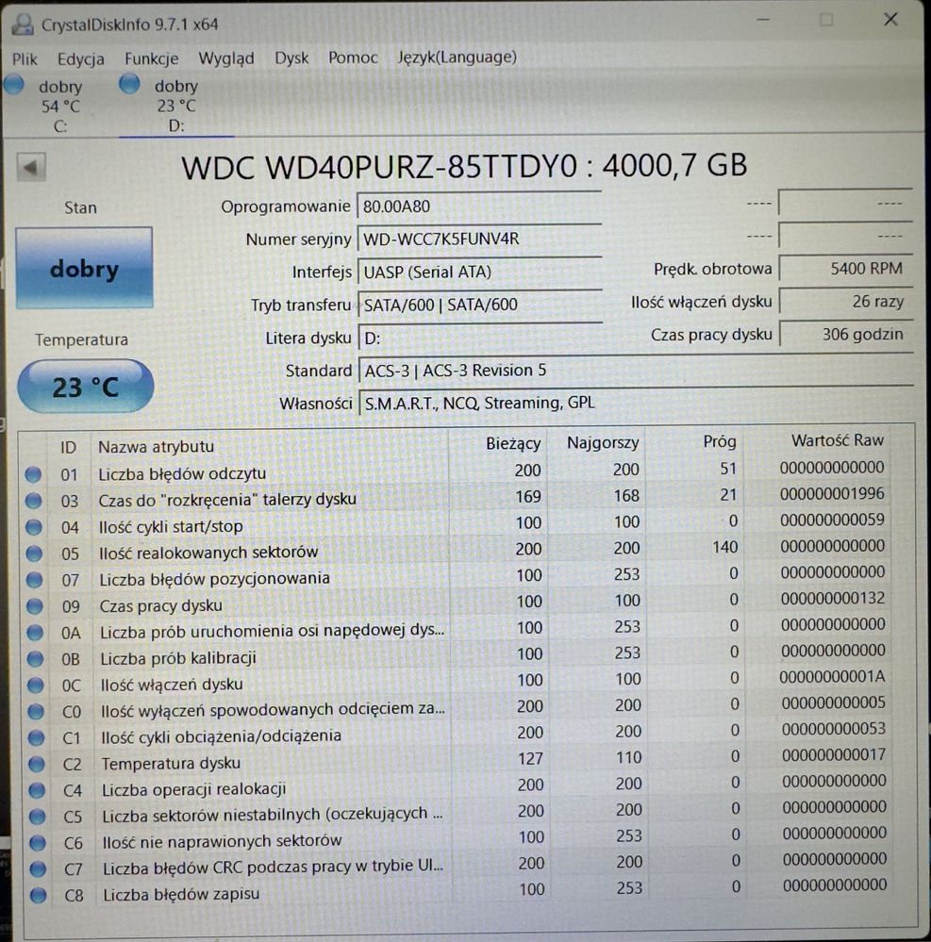The width and height of the screenshot is (931, 942).
Task: Click the Próg column header
Action: (720, 441)
